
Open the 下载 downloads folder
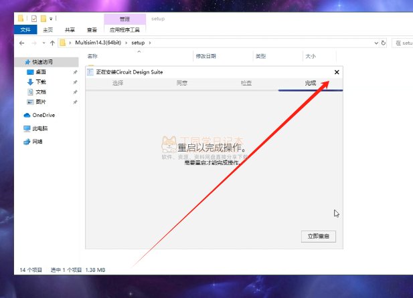40,82
